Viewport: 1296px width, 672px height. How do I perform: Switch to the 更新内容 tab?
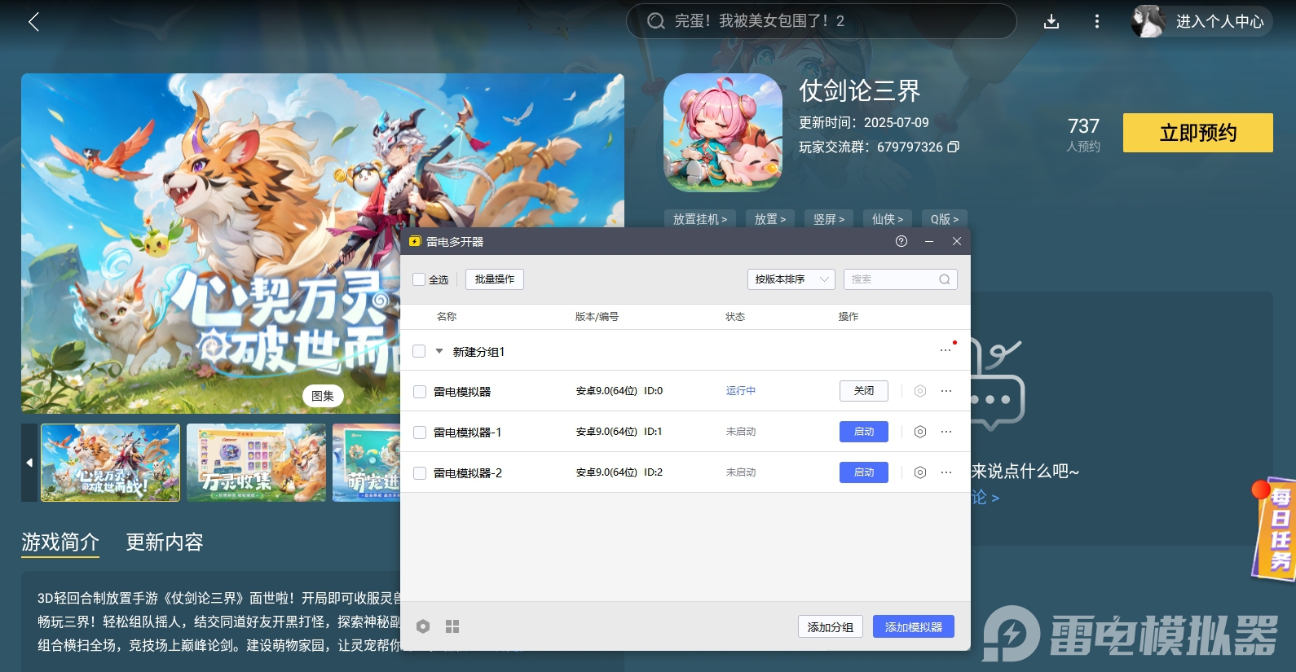coord(165,542)
